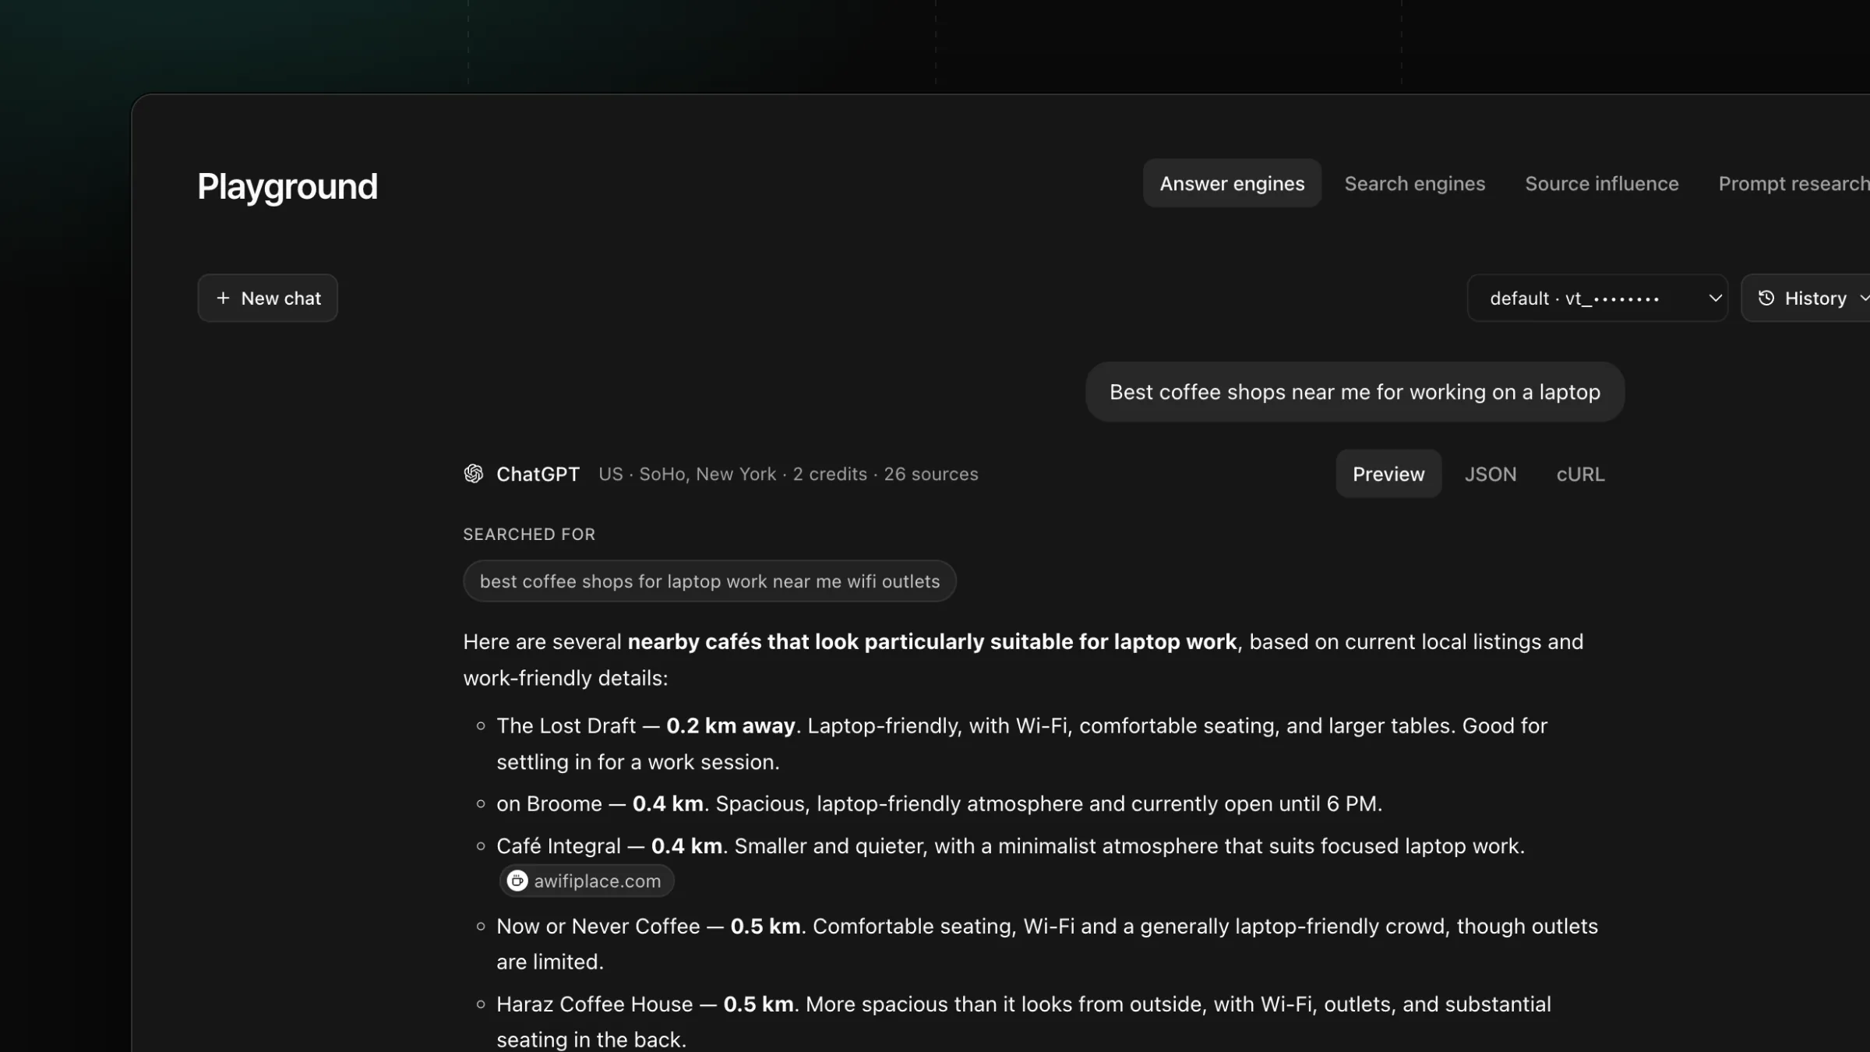
Task: Click the searched query chip about wifi outlets
Action: coord(709,581)
